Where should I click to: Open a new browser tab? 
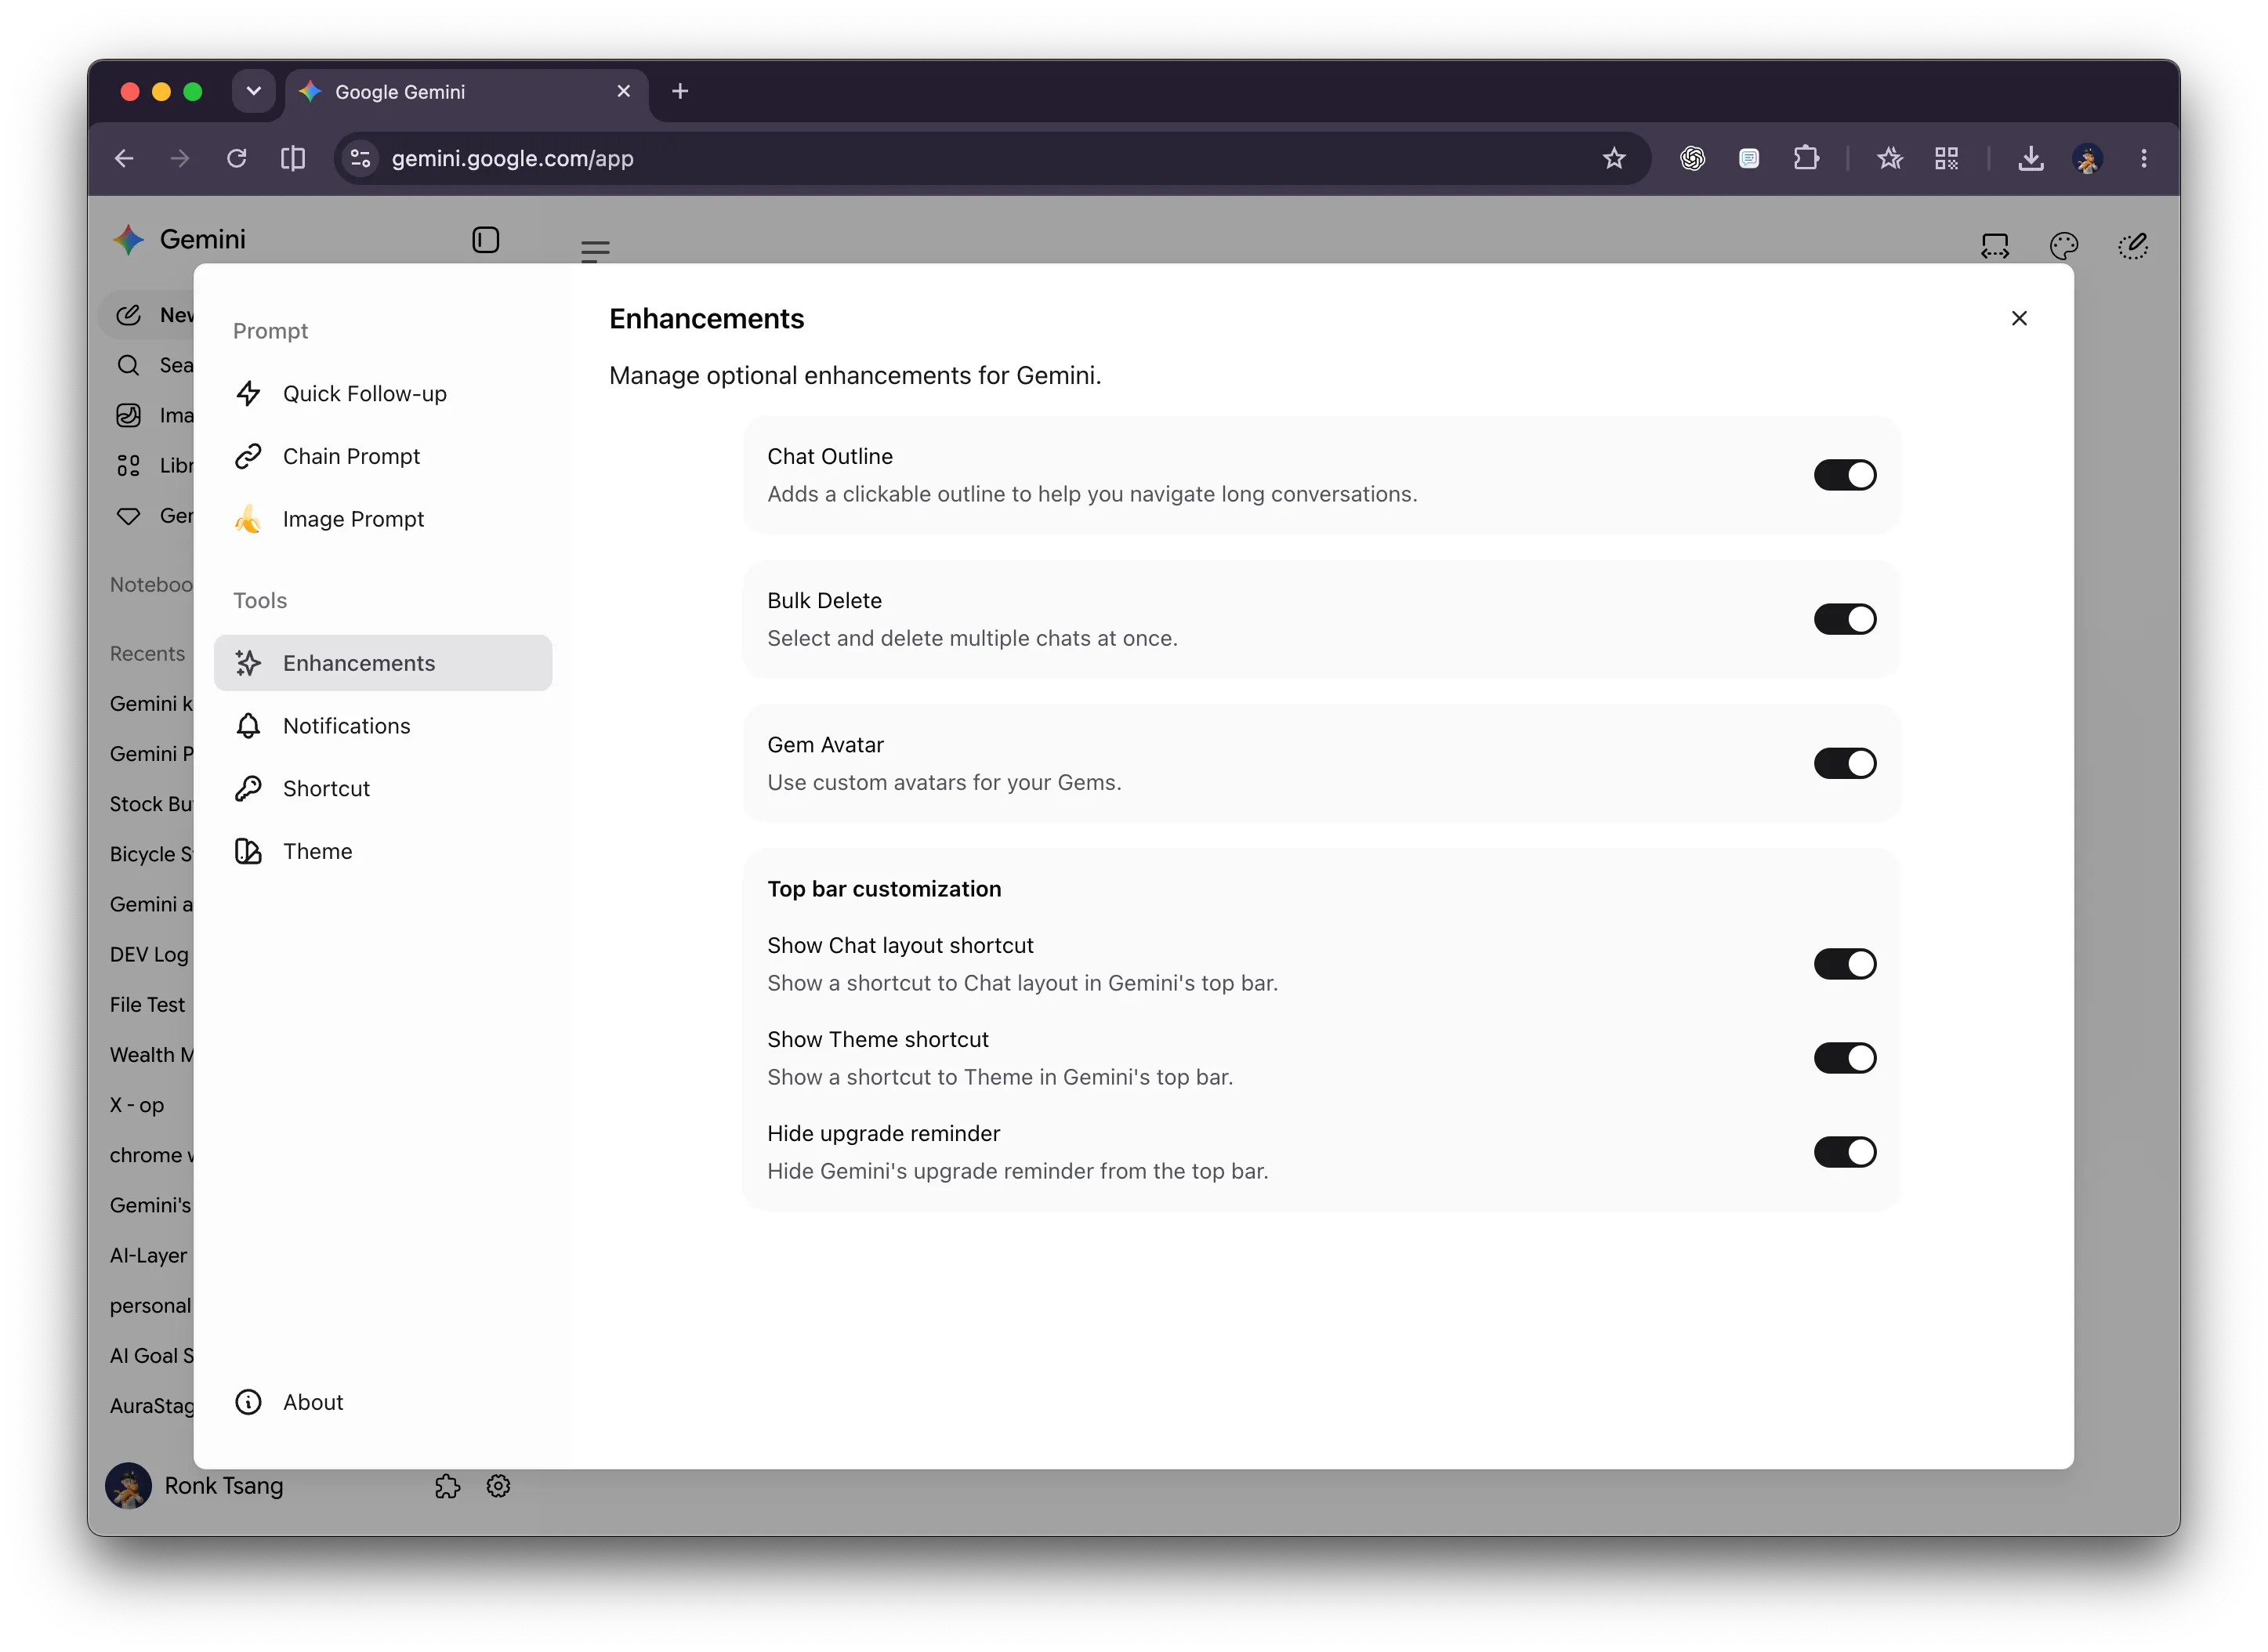coord(680,91)
